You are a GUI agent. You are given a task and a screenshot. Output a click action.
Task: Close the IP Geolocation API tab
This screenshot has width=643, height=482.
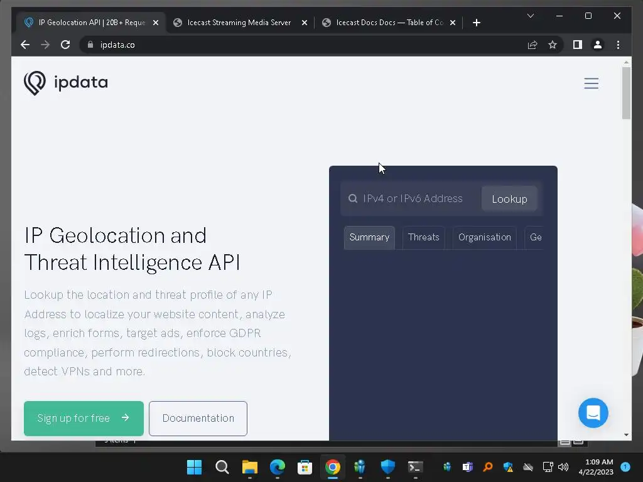click(x=156, y=23)
